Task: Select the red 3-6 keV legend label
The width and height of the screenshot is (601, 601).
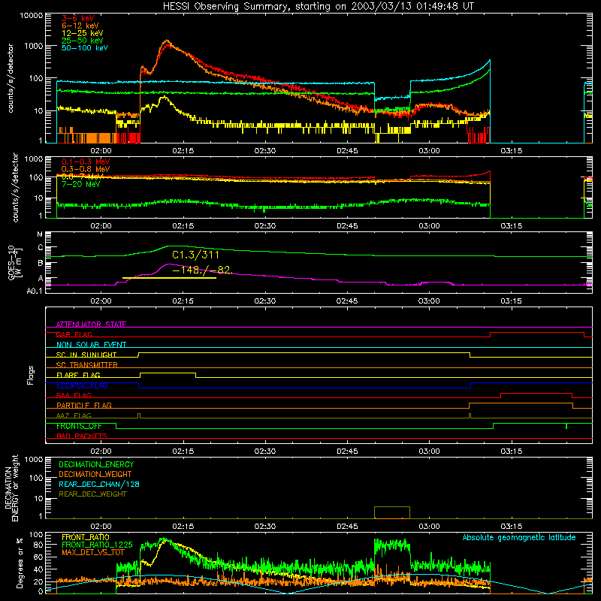Action: [78, 18]
